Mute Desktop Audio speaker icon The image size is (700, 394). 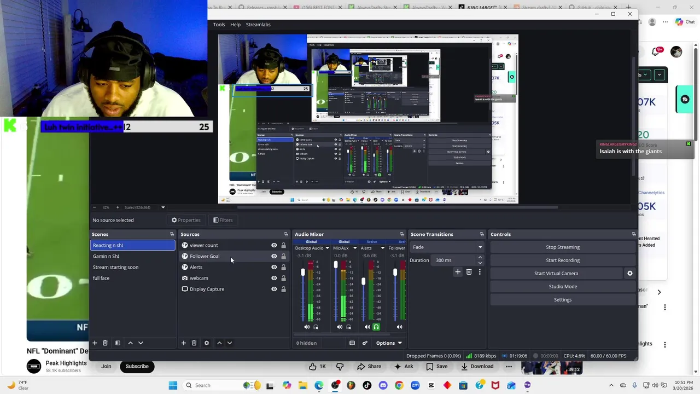pos(307,327)
